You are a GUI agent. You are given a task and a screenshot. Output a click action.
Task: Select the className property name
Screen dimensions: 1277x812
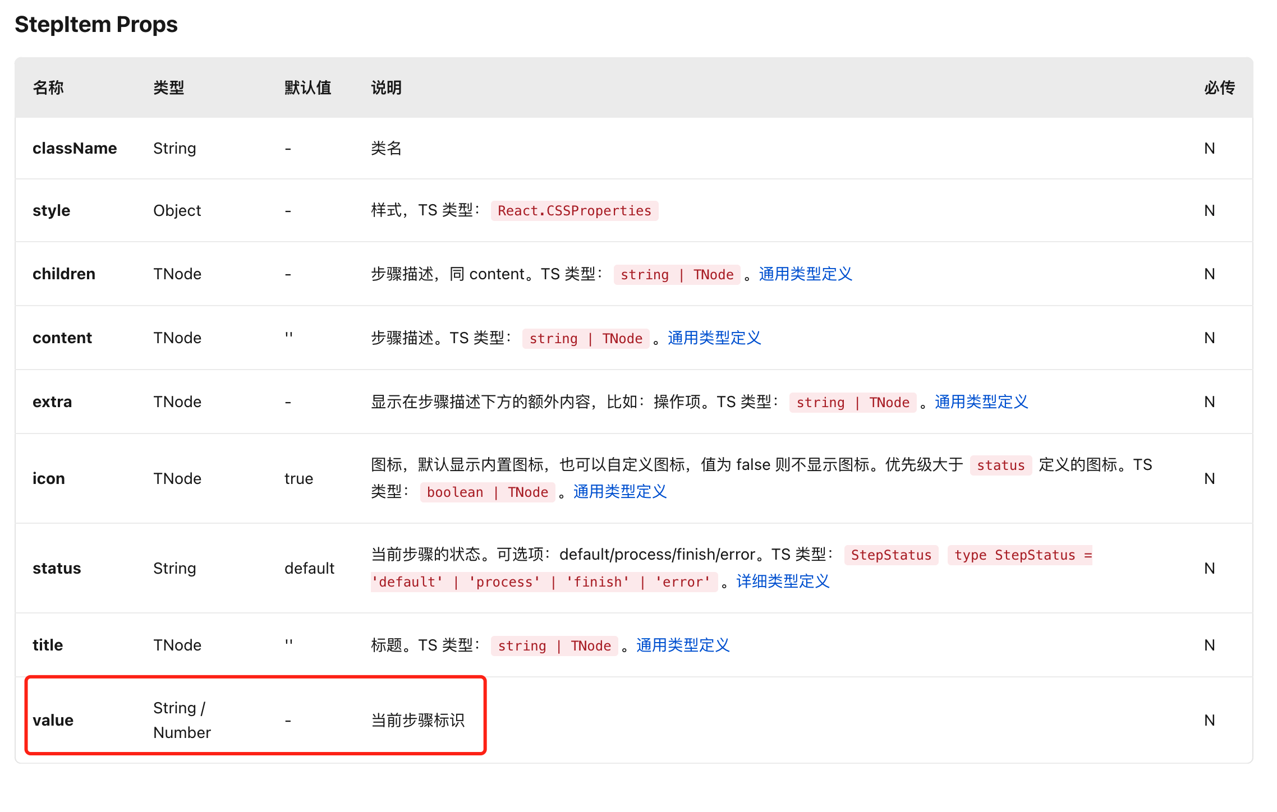pos(75,148)
